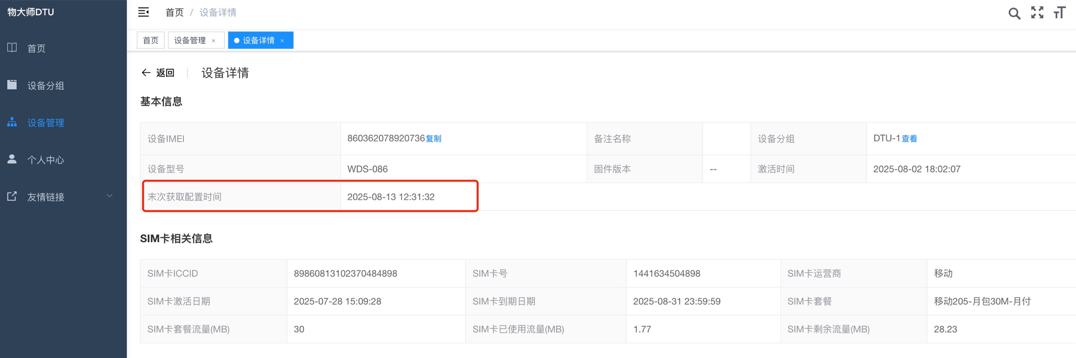Click the 物大师DTU logo title
The width and height of the screenshot is (1076, 358).
30,12
